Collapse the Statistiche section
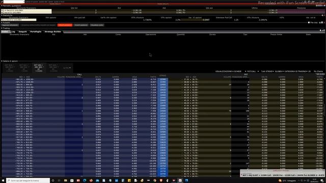Image resolution: width=326 pixels, height=183 pixels. point(2,15)
